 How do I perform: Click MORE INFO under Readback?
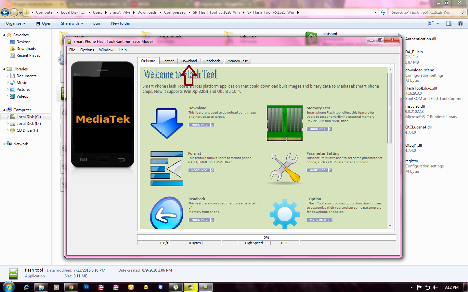[x=201, y=220]
